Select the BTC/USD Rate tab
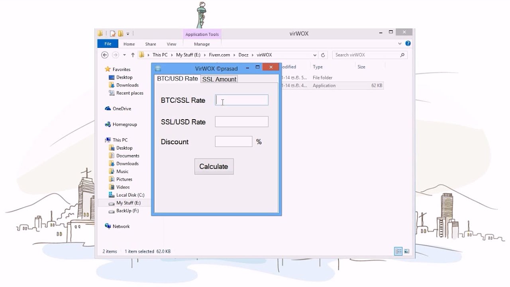 [177, 79]
